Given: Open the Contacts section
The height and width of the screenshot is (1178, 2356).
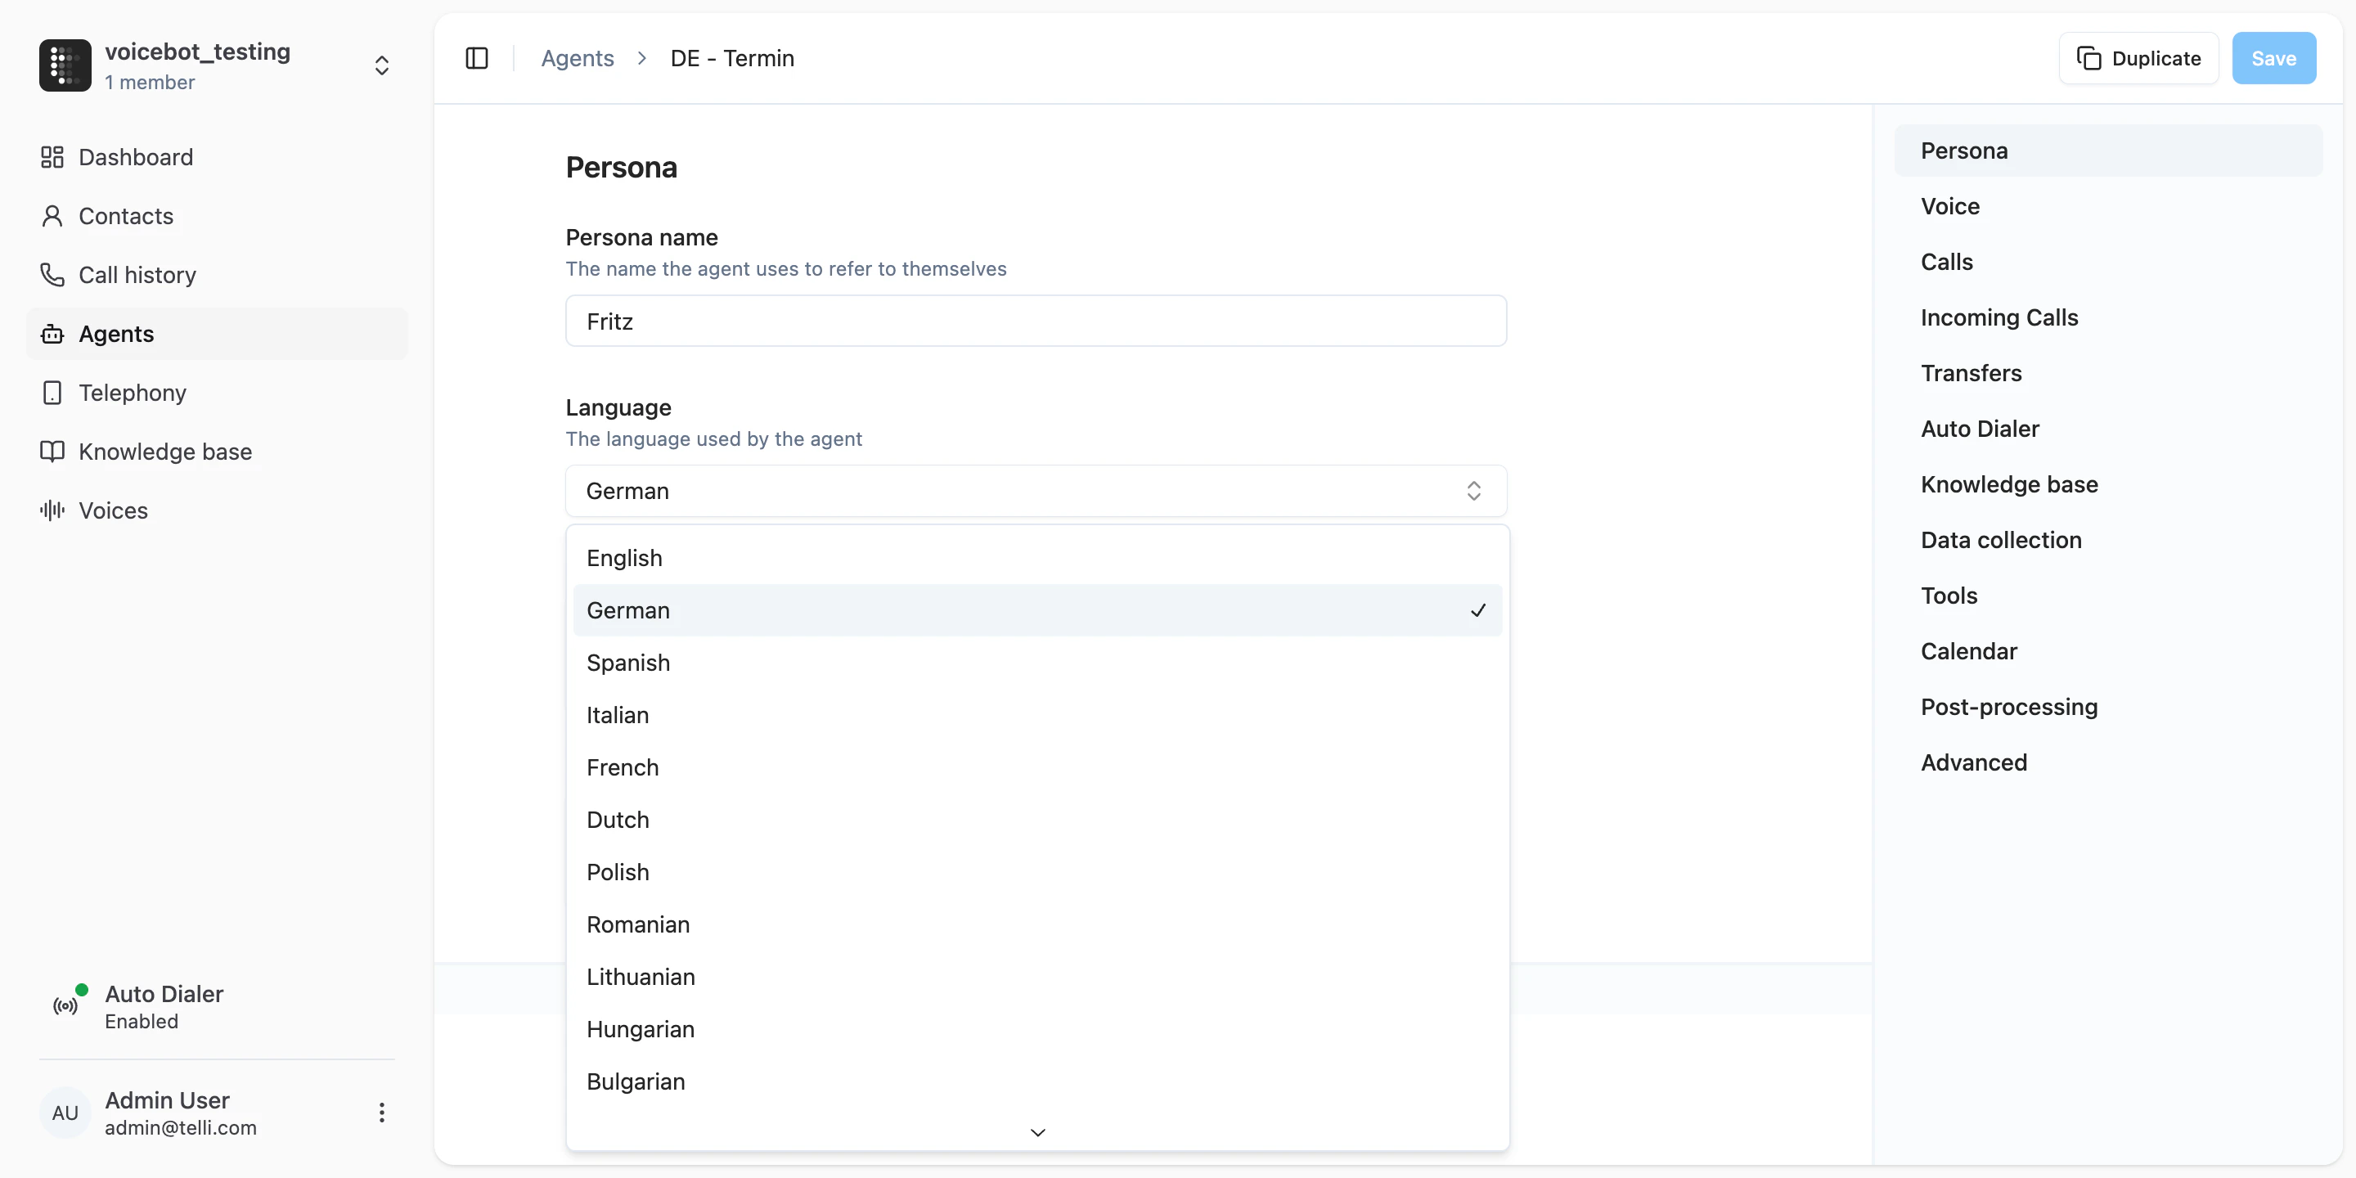Looking at the screenshot, I should pyautogui.click(x=125, y=216).
